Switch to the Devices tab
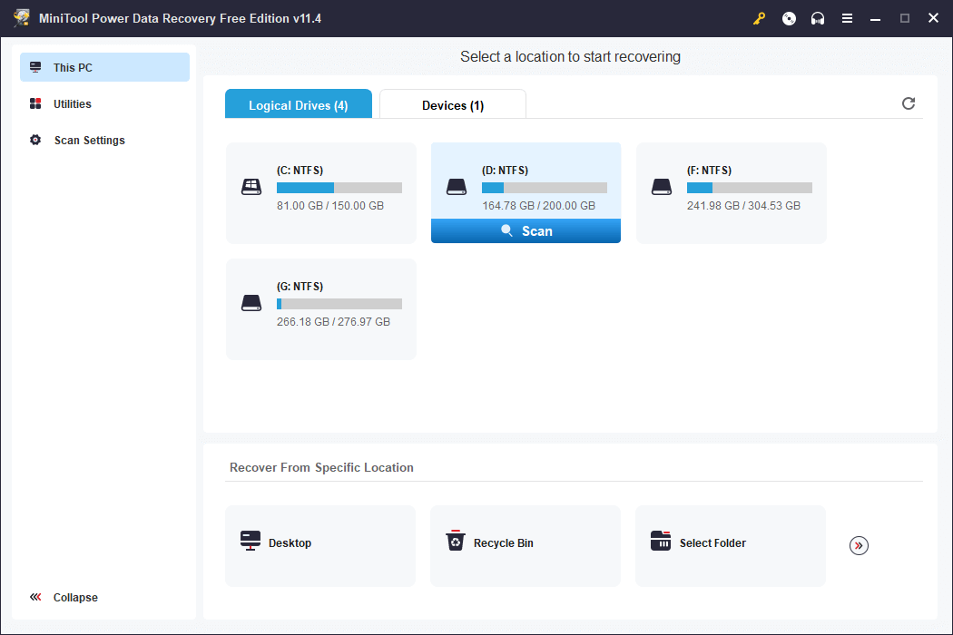Screen dimensions: 953x635 pyautogui.click(x=452, y=103)
